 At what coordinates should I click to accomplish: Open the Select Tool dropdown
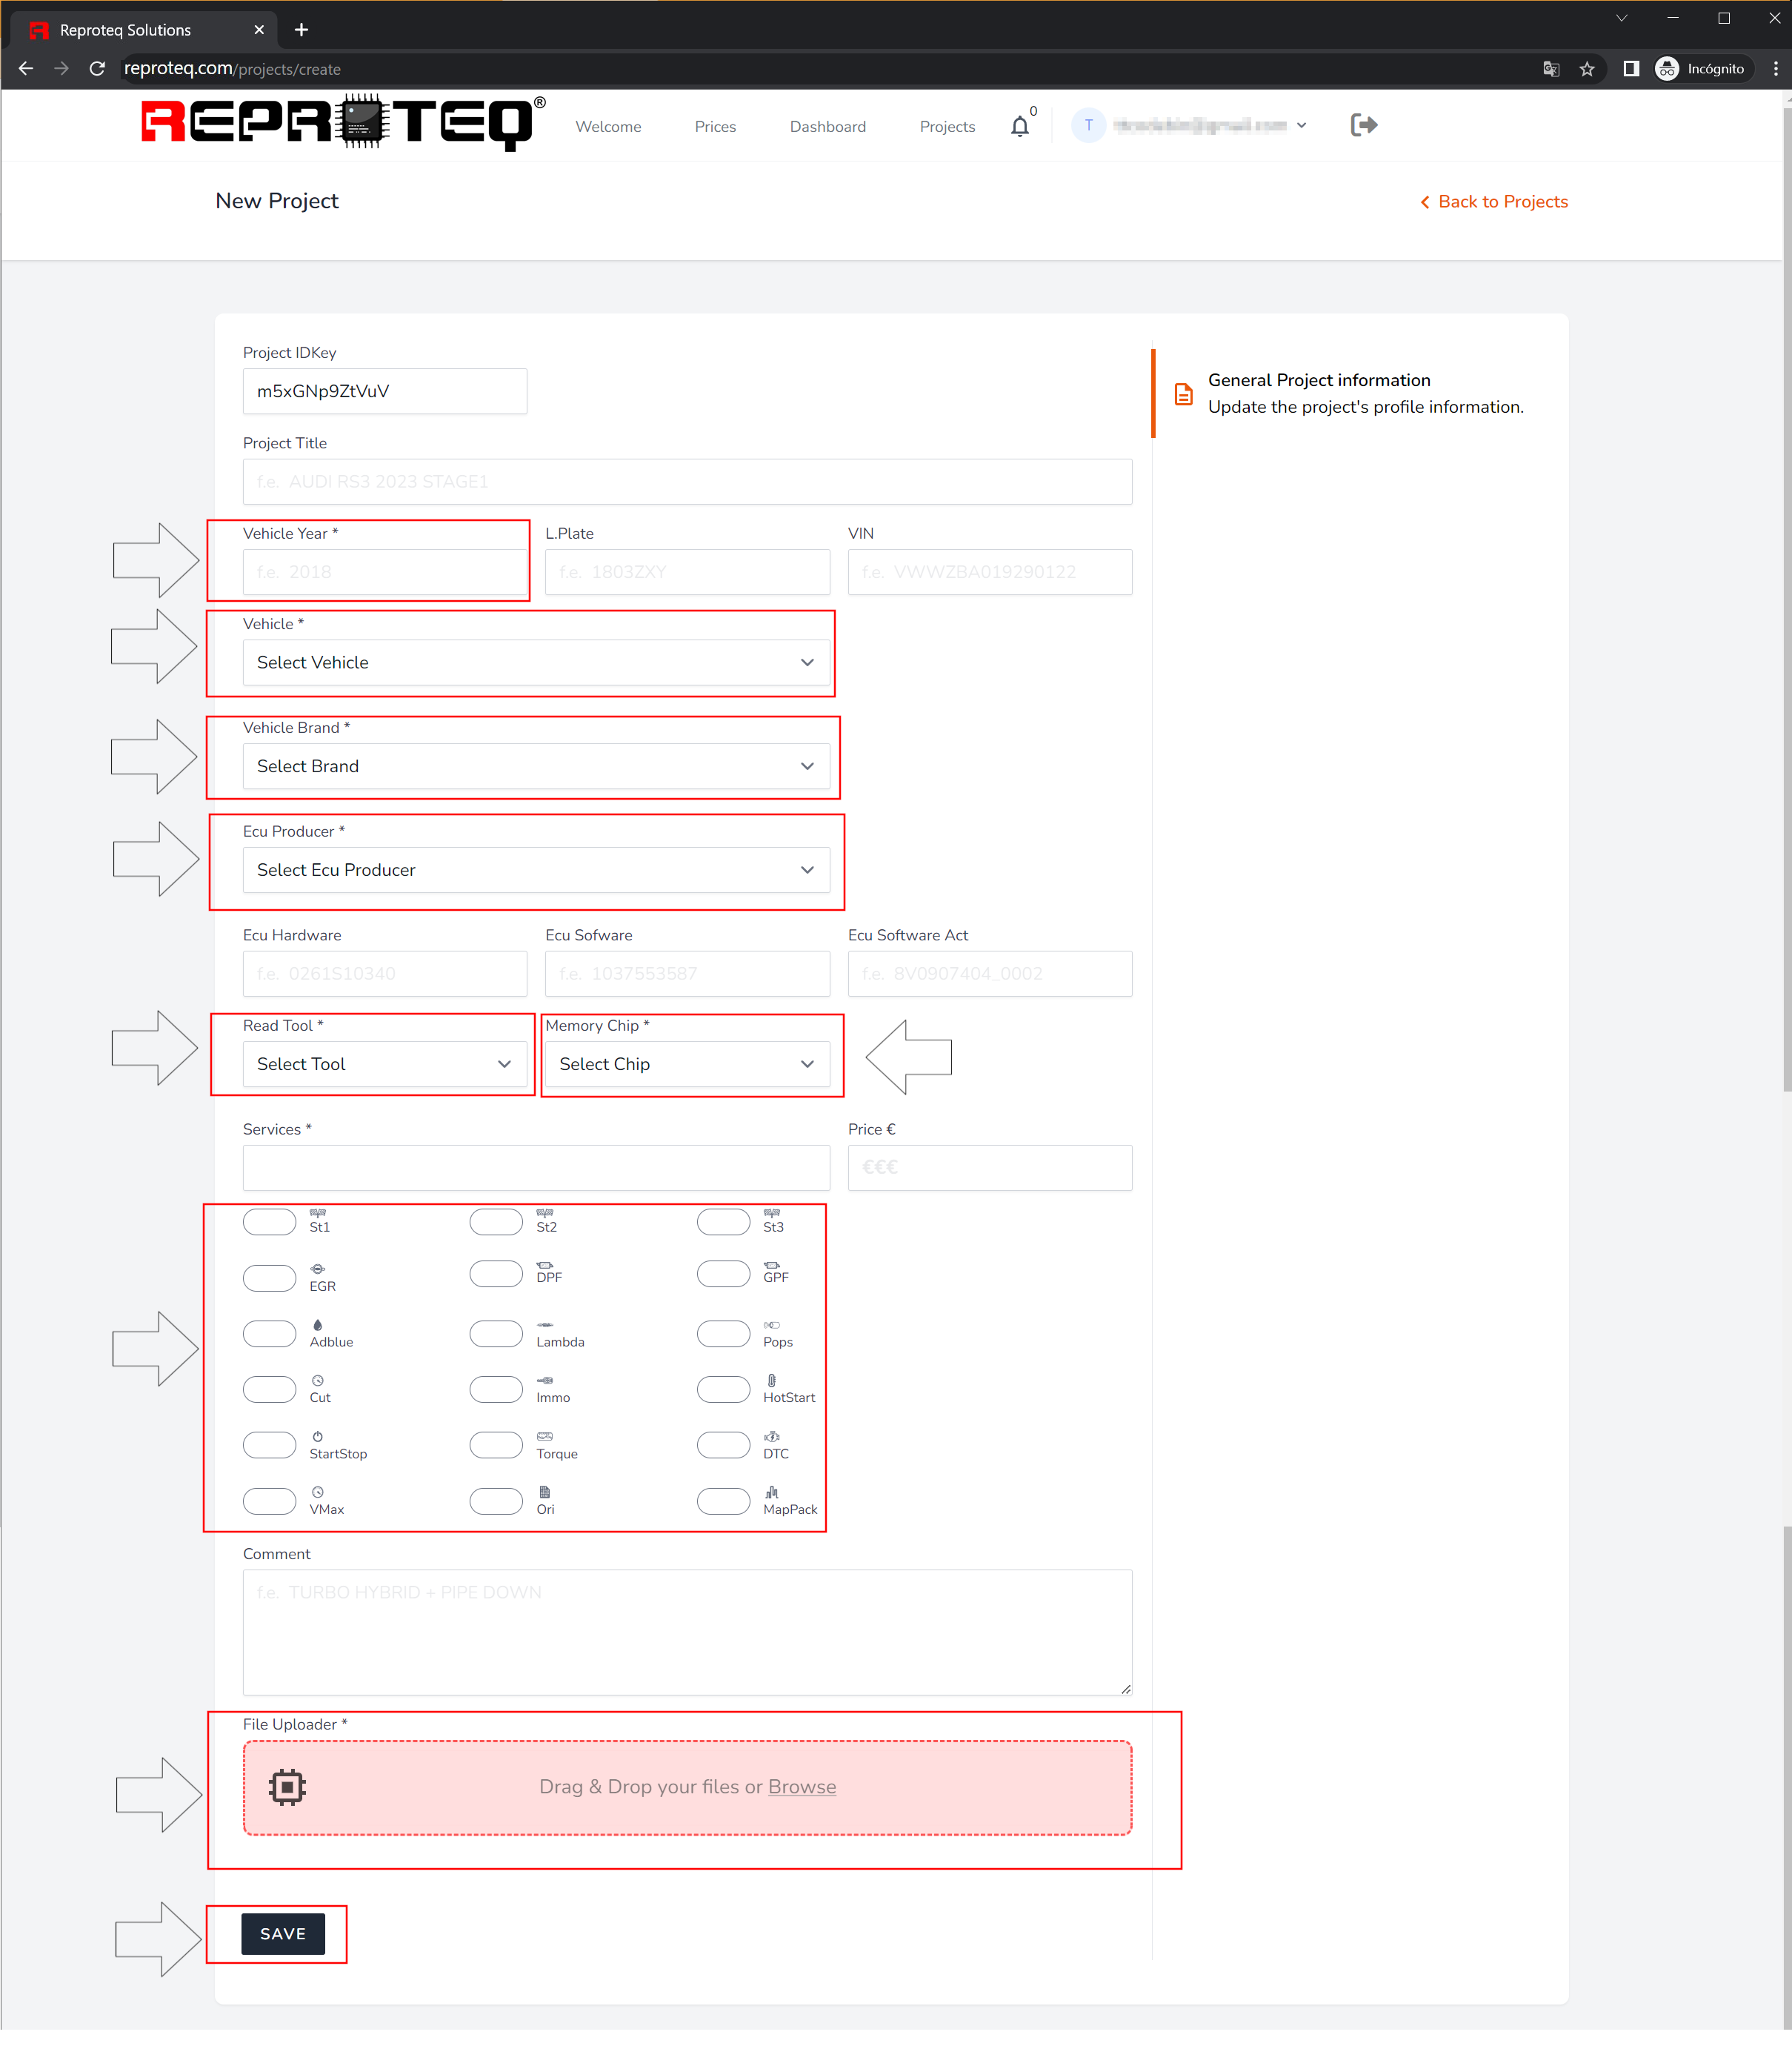tap(385, 1065)
